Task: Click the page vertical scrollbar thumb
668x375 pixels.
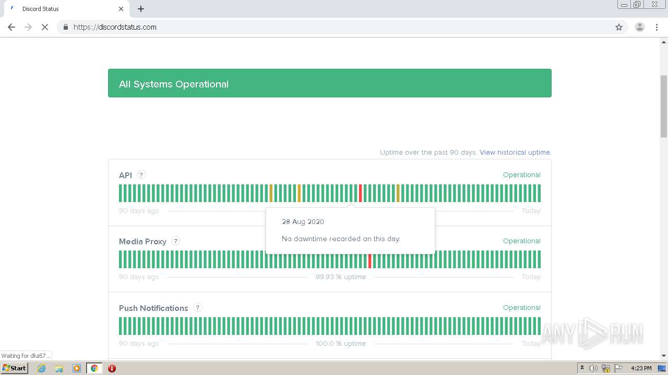Action: pyautogui.click(x=664, y=106)
